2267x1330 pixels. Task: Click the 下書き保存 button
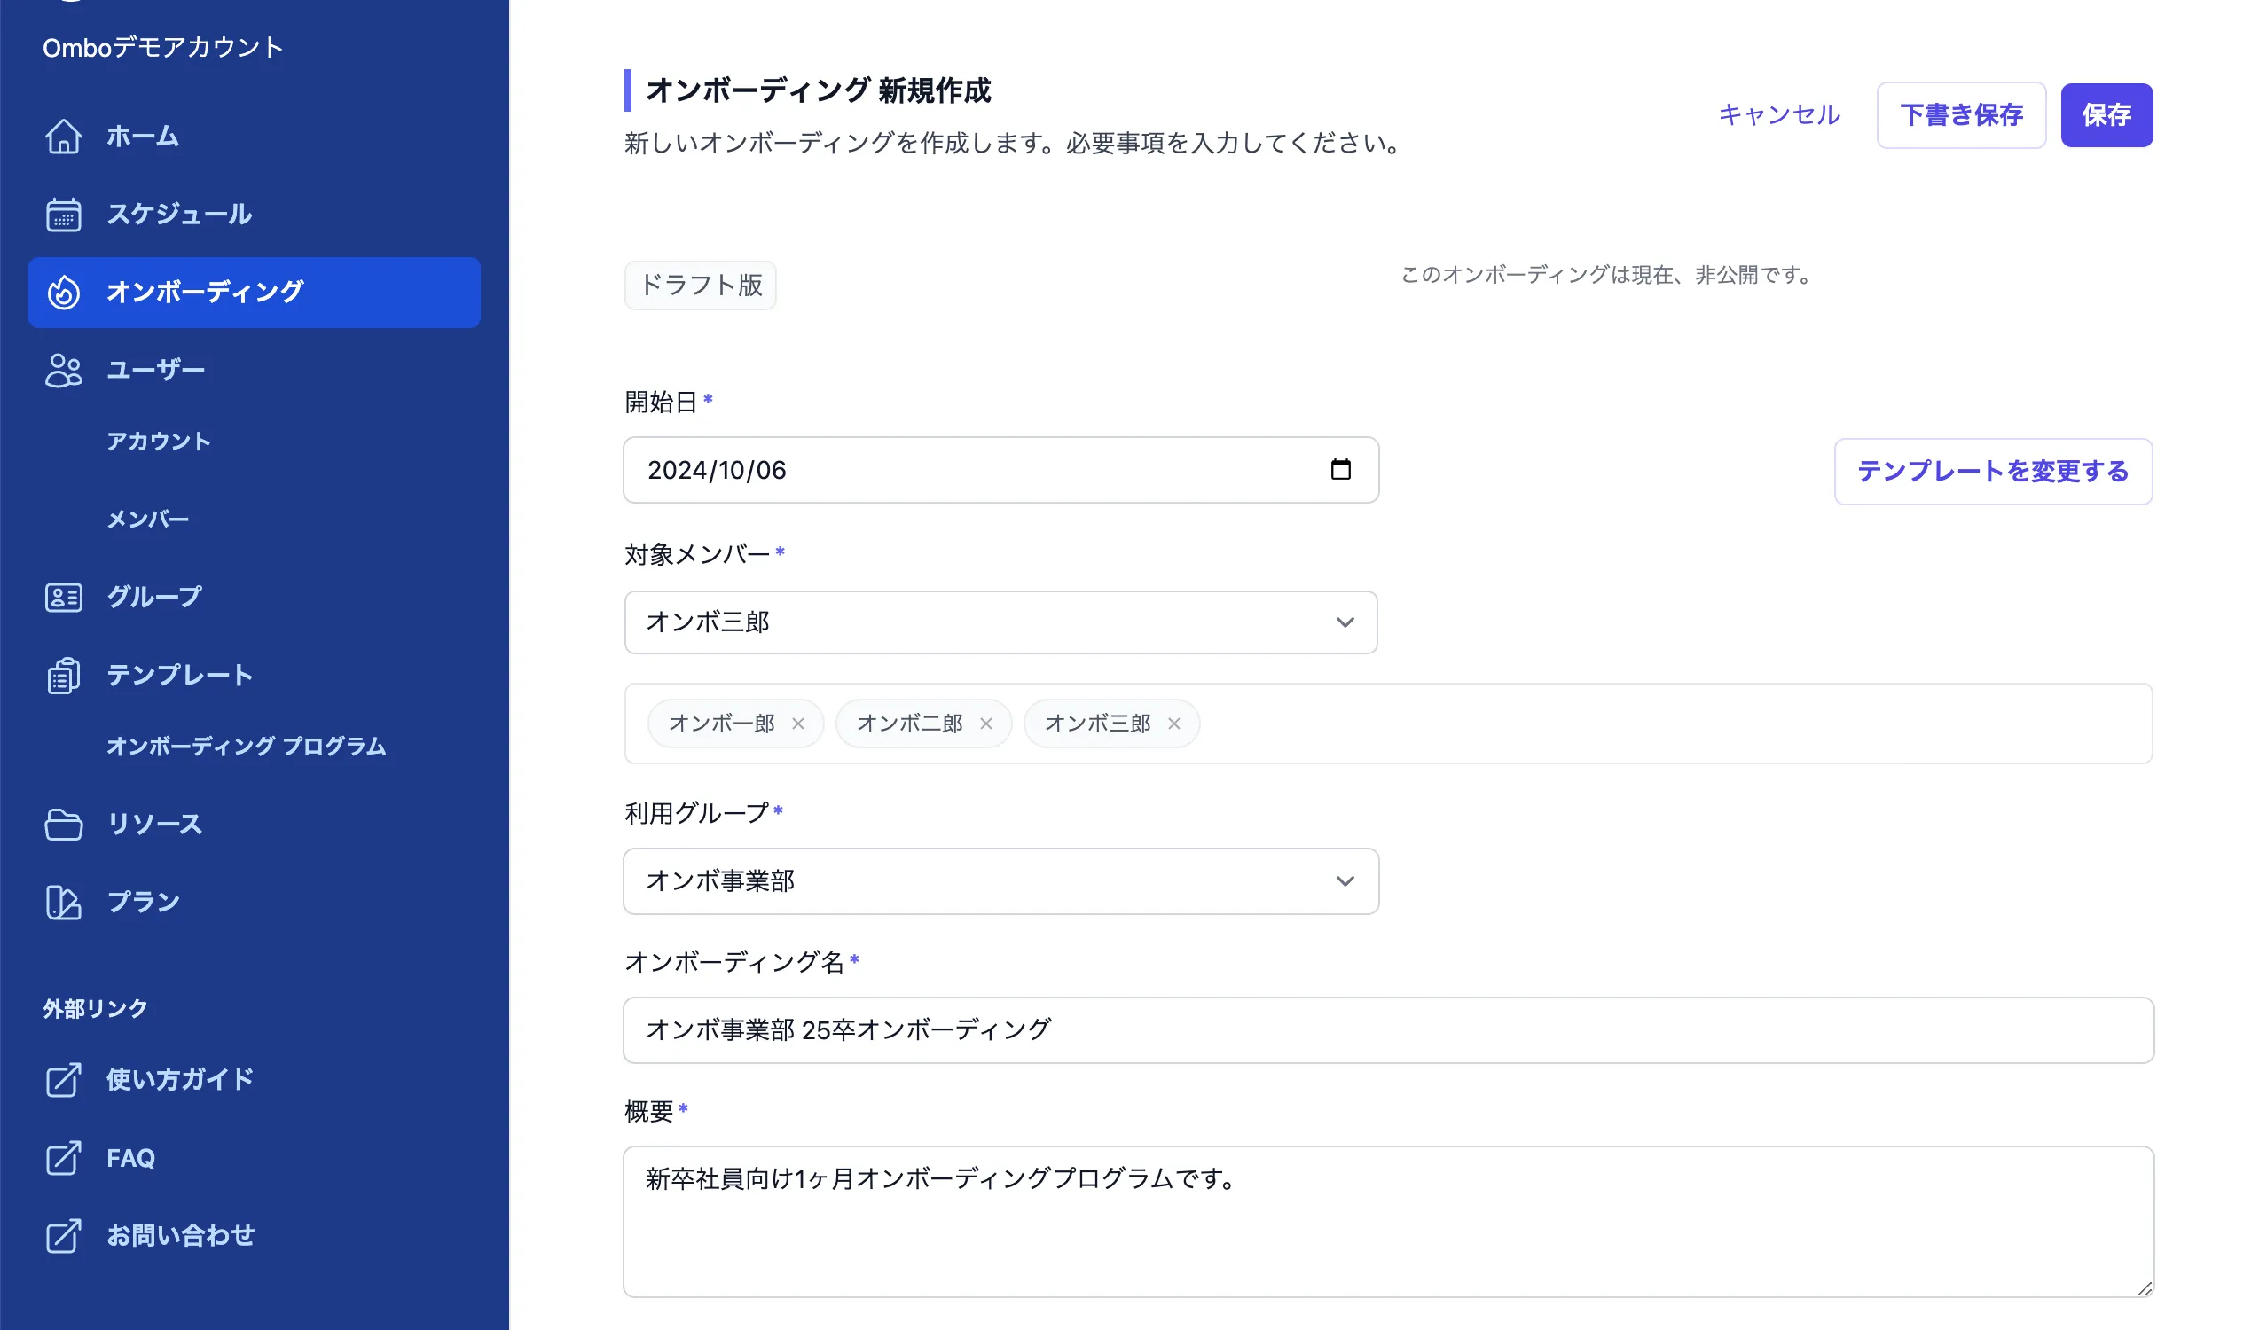click(1961, 115)
